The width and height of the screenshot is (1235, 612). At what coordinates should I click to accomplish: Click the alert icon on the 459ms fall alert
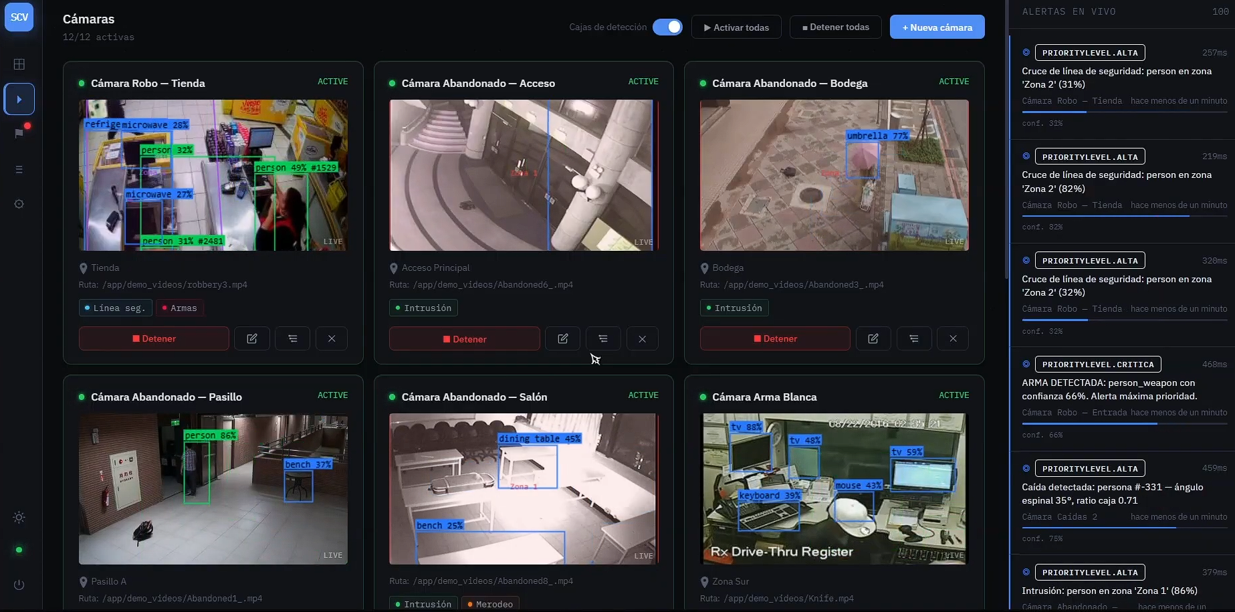pyautogui.click(x=1026, y=468)
